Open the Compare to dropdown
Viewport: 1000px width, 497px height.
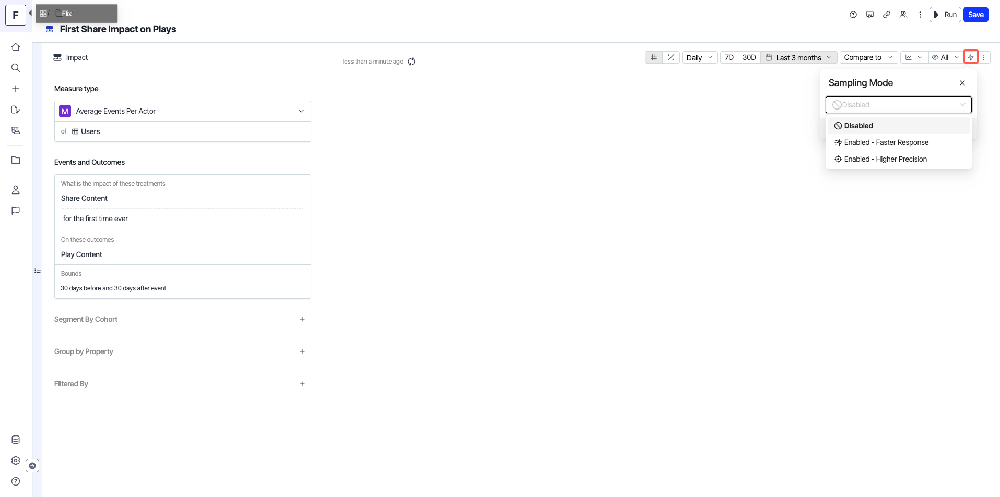(868, 57)
